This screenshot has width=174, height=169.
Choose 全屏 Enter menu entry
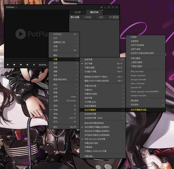(64, 97)
